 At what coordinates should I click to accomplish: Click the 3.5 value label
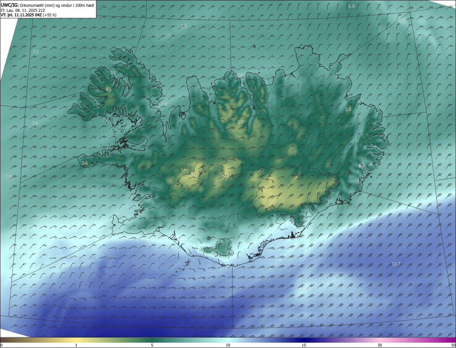point(108,90)
